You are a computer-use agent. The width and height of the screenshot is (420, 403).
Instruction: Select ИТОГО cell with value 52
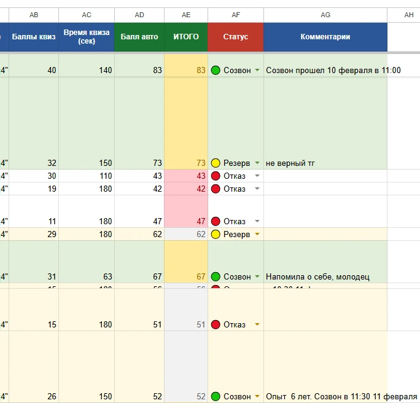186,367
